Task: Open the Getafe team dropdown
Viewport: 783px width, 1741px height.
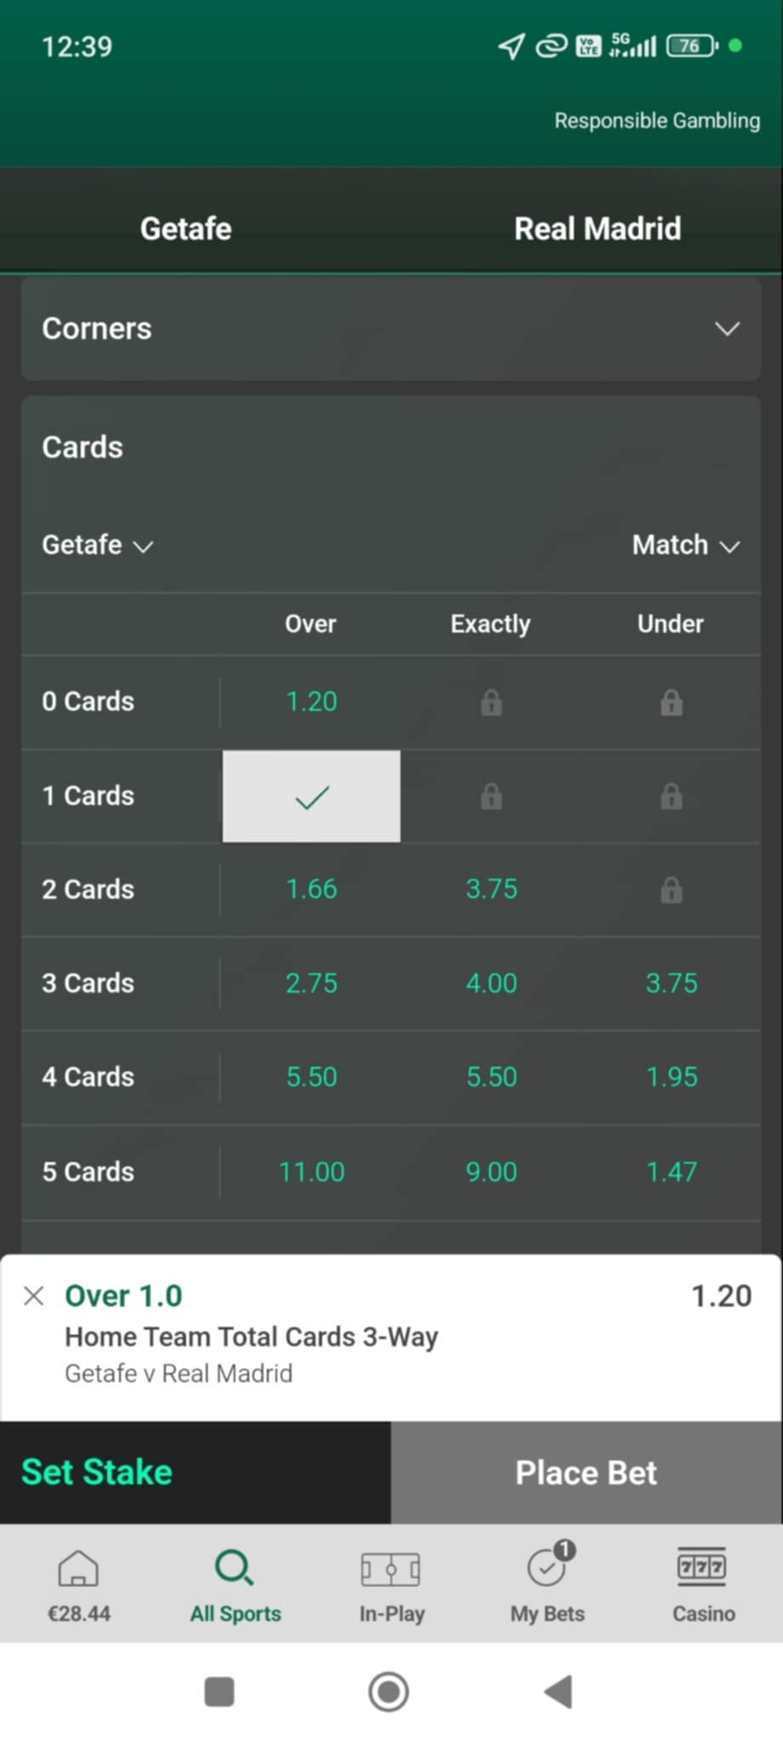Action: point(97,545)
